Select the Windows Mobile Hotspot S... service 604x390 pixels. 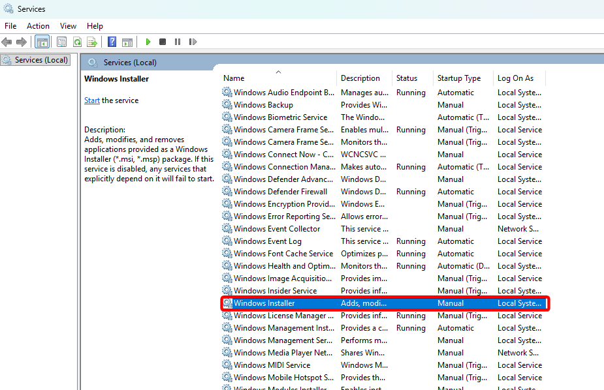[384, 378]
